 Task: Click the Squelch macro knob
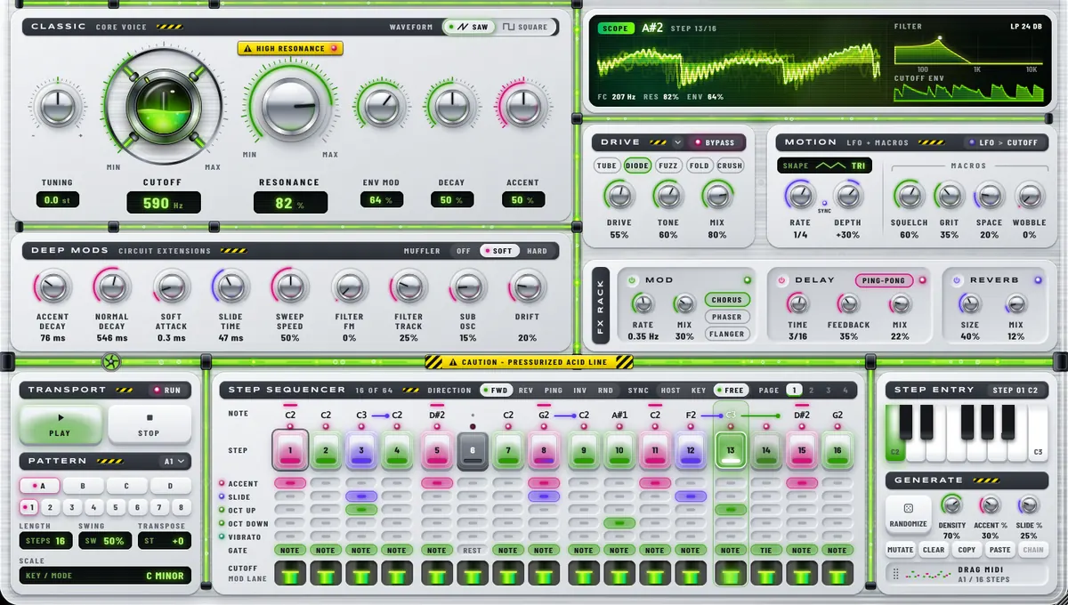click(909, 195)
